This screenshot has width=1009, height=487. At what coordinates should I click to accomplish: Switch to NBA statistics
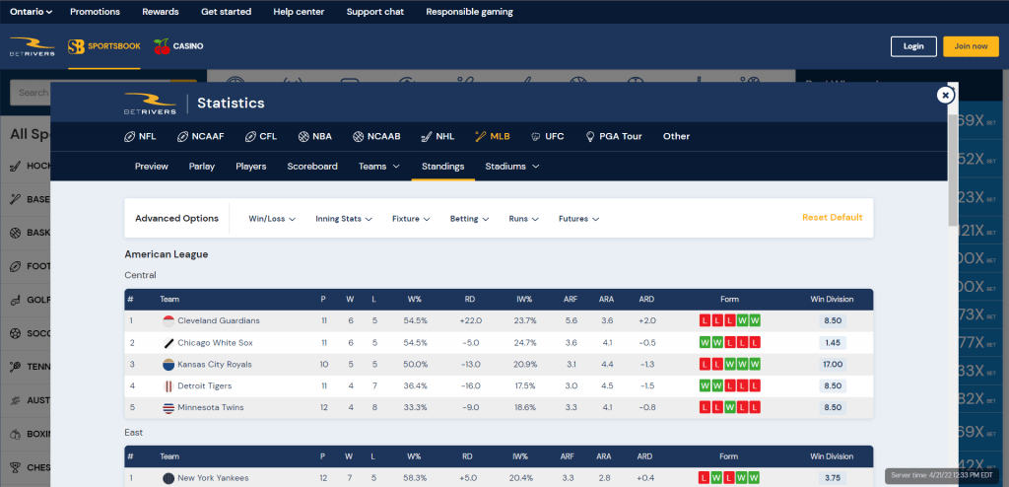(x=314, y=137)
